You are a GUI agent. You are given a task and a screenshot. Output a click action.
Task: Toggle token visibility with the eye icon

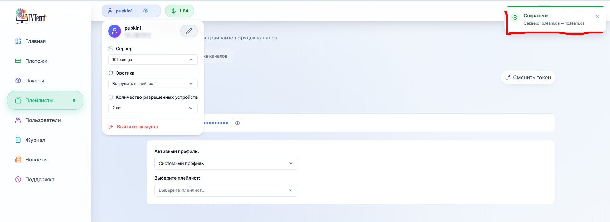[237, 123]
